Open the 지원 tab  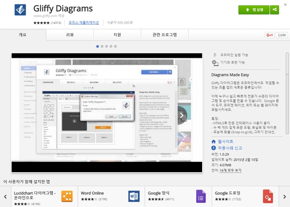[x=117, y=35]
